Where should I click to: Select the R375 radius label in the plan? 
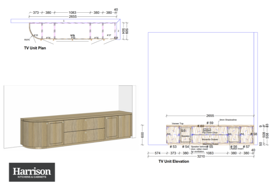27,40
